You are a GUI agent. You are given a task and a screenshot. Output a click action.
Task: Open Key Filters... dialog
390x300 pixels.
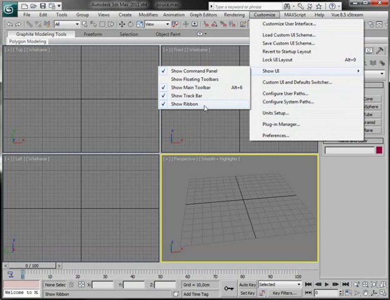(285, 293)
